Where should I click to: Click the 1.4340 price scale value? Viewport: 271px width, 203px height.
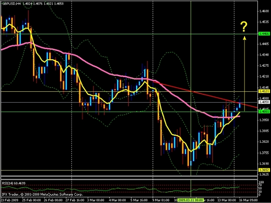[x=264, y=55]
